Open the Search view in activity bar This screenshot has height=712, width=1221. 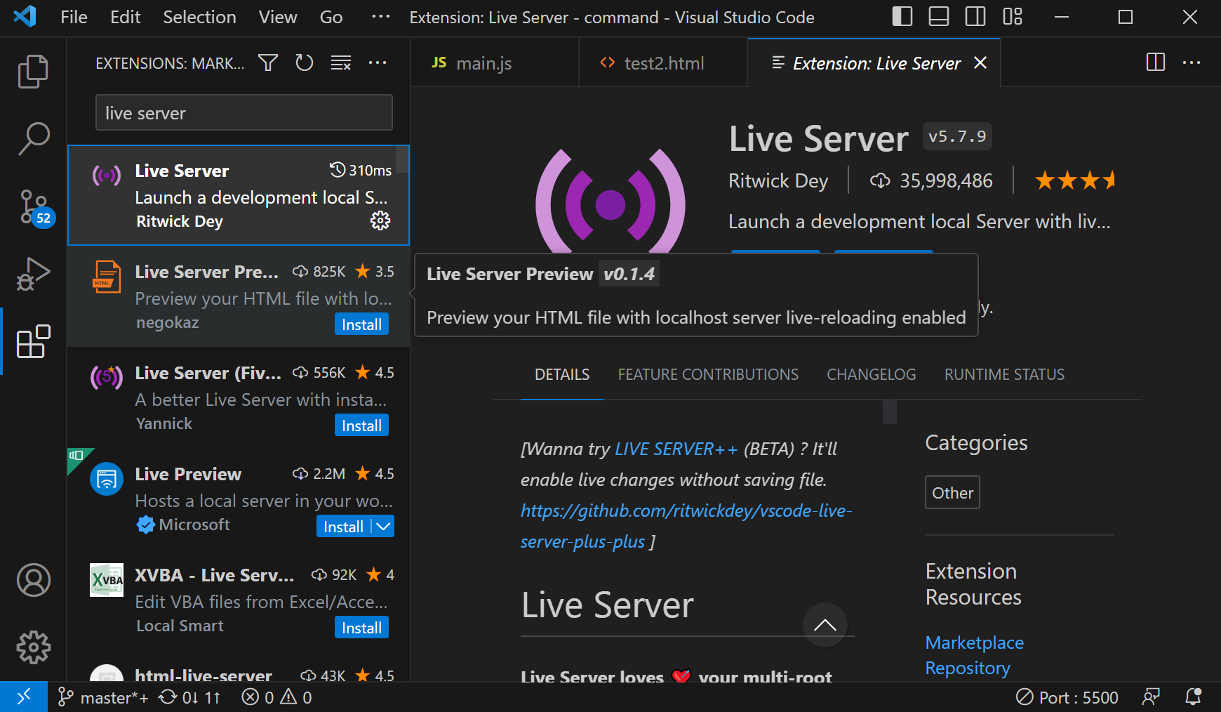[x=33, y=138]
